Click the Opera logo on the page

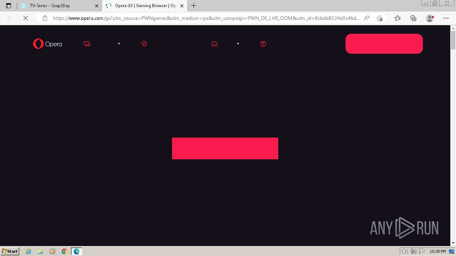(x=47, y=44)
